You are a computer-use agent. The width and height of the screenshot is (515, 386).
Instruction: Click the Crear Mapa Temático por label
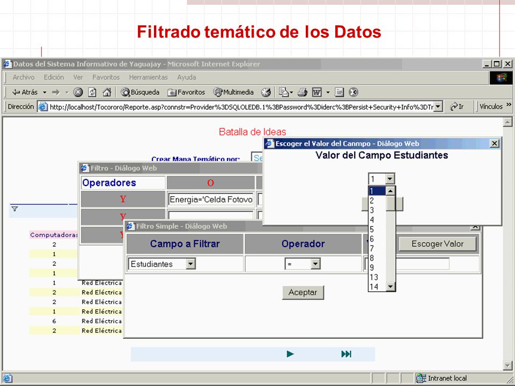tap(195, 159)
